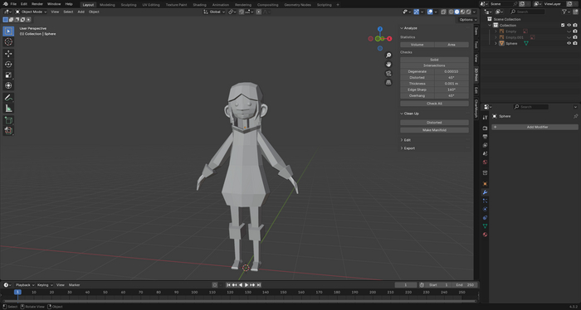This screenshot has width=581, height=310.
Task: Expand the Sphere tree item
Action: tap(496, 43)
